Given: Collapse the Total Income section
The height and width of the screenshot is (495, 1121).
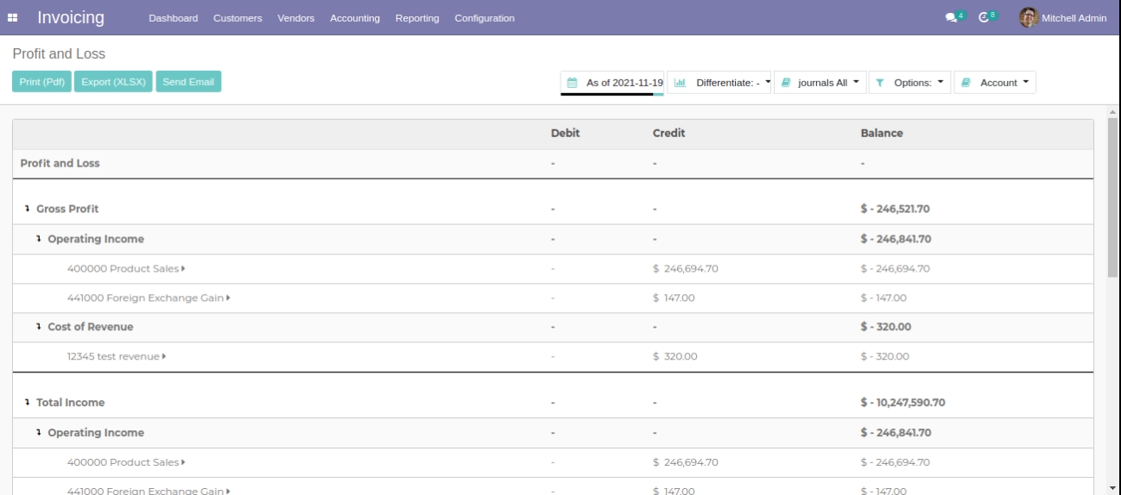Looking at the screenshot, I should 27,403.
